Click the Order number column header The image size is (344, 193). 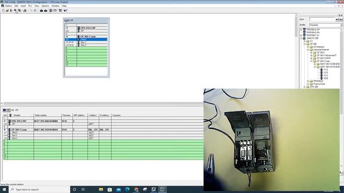pyautogui.click(x=47, y=115)
